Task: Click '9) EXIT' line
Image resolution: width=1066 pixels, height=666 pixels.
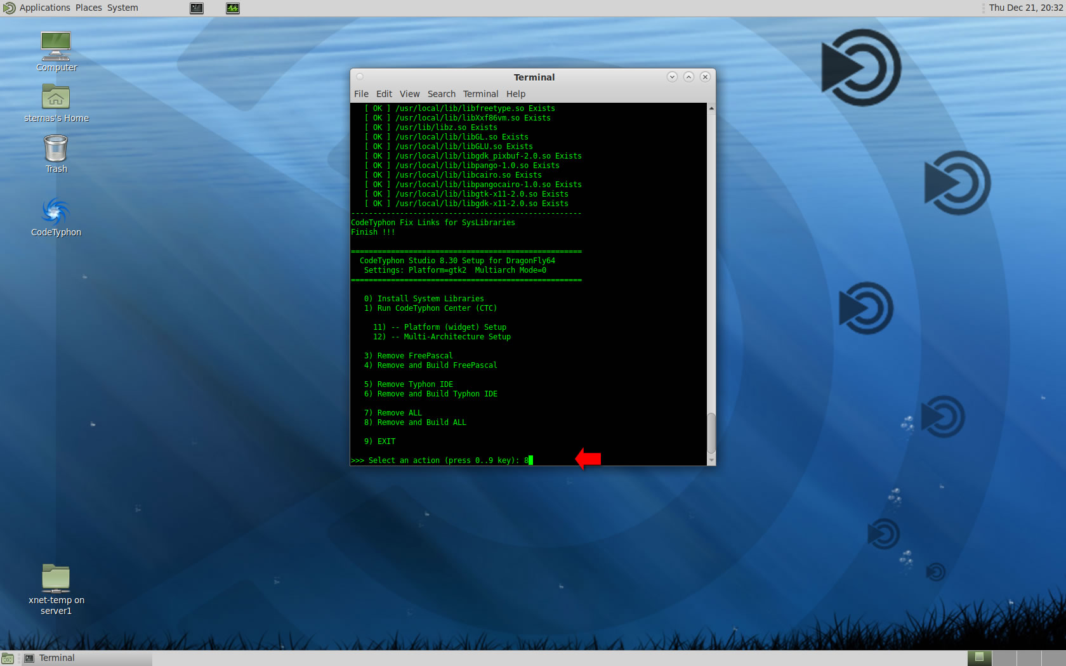Action: [379, 441]
